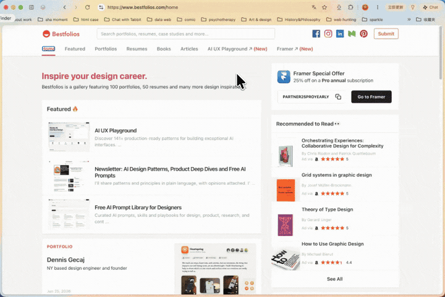The height and width of the screenshot is (297, 445).
Task: Click Theory of Type Design book cover
Action: pyautogui.click(x=285, y=225)
